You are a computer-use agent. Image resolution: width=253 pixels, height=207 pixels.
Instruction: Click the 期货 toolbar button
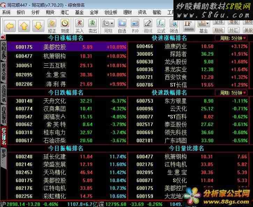[x=219, y=30]
